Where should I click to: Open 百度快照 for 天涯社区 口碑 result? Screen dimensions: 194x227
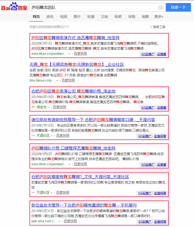pos(63,136)
